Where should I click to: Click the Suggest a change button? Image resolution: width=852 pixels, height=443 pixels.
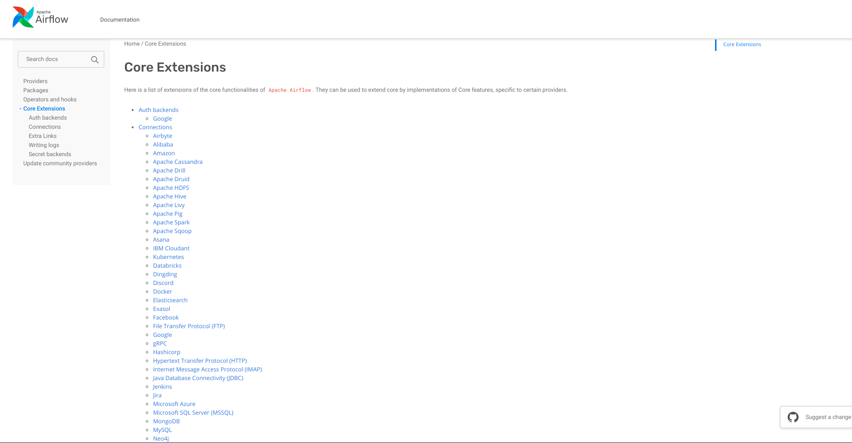tap(816, 417)
